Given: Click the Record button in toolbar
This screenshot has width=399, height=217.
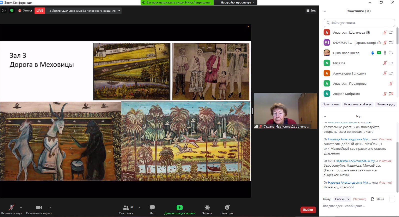Looking at the screenshot, I should 207,210.
